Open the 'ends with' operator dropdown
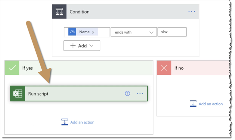235x140 pixels. 133,32
